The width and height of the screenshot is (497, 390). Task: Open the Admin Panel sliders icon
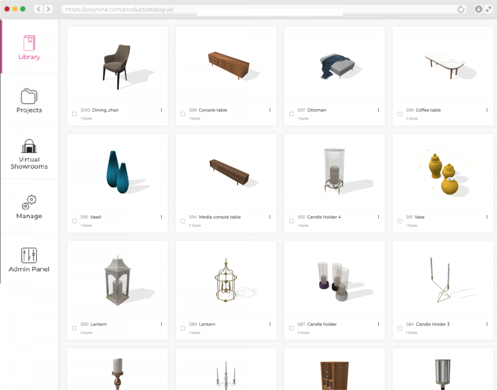[x=29, y=255]
